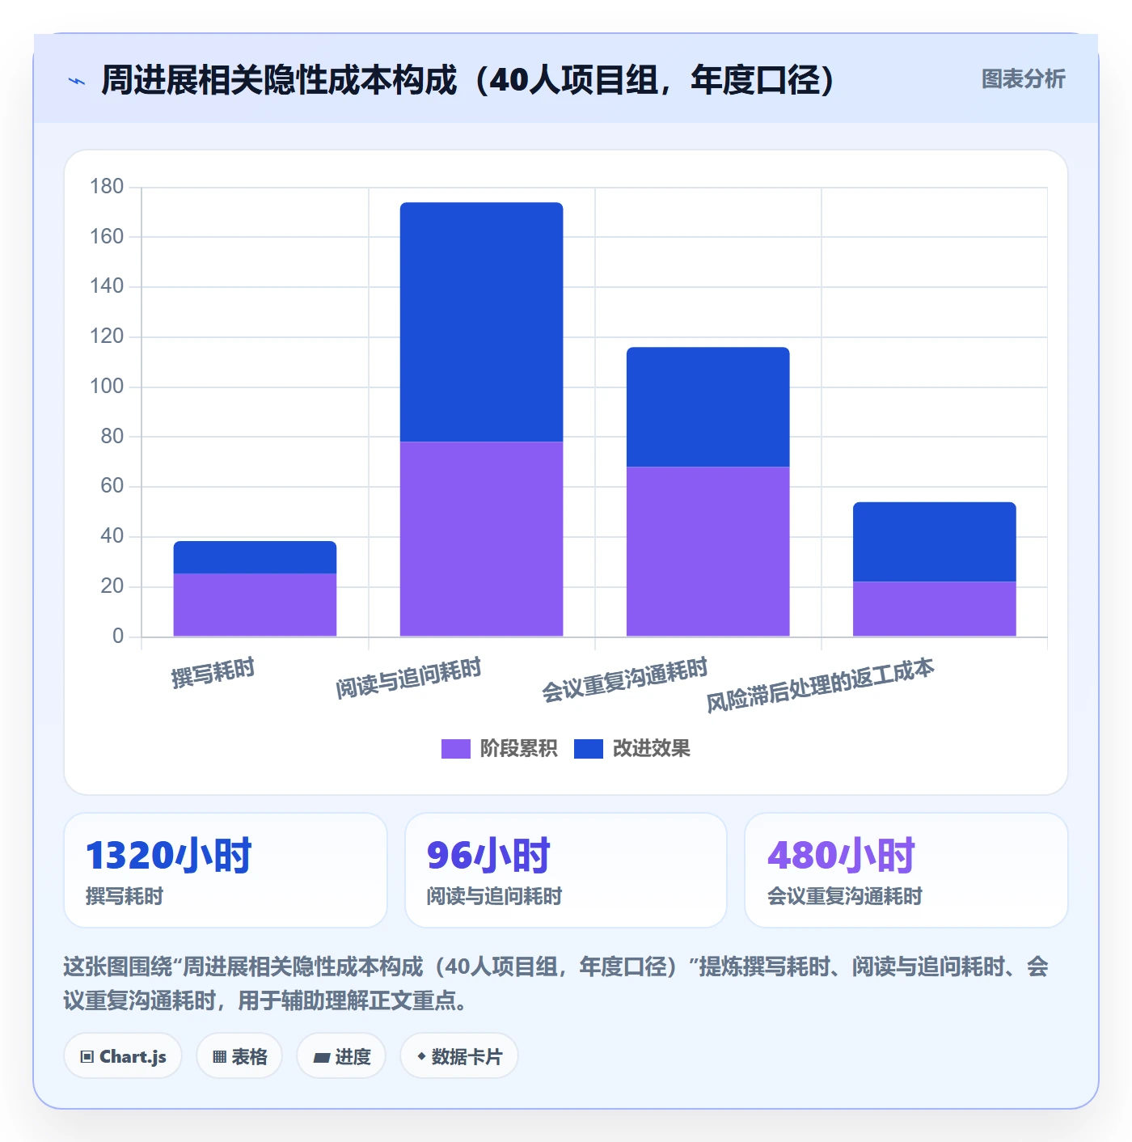This screenshot has height=1142, width=1132.
Task: Click the description paragraph below the cards
Action: coord(556,983)
